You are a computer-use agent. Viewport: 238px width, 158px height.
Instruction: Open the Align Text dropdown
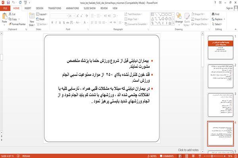[x=131, y=19]
